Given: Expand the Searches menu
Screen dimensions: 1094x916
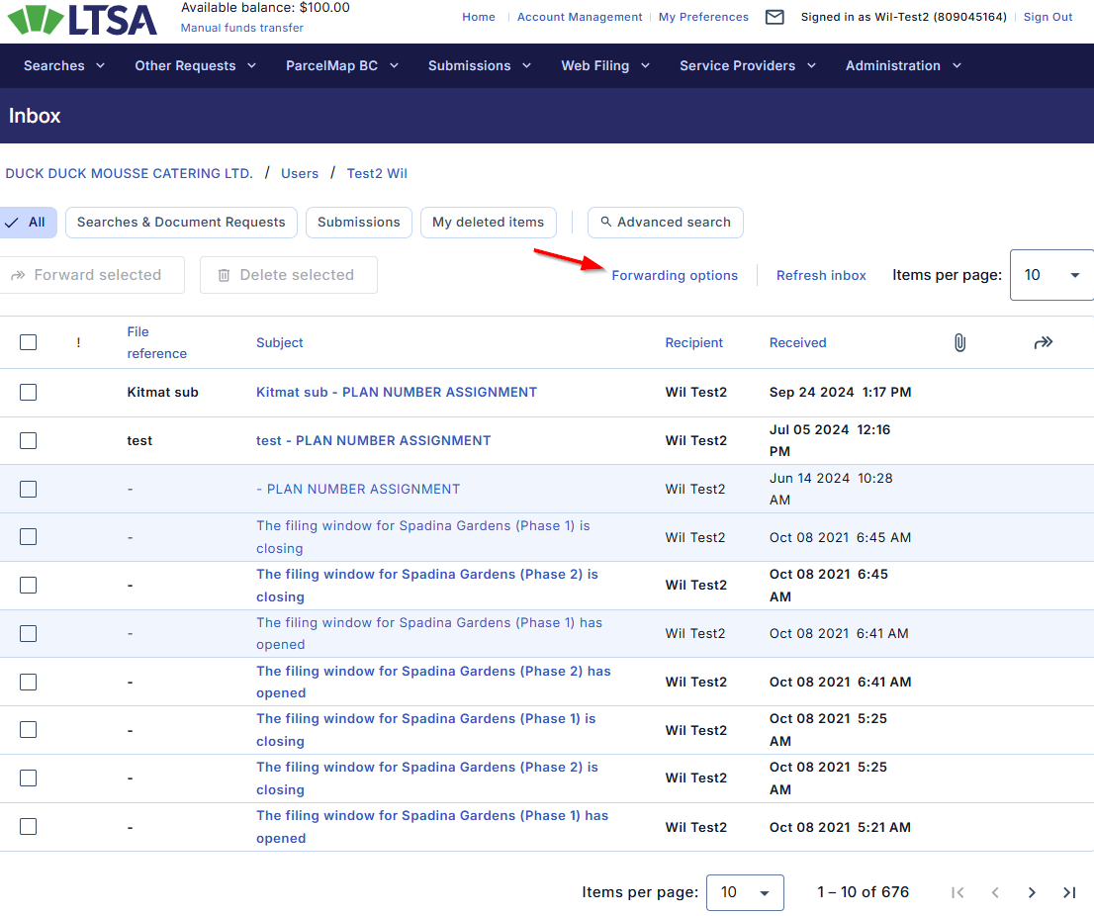Looking at the screenshot, I should pyautogui.click(x=64, y=66).
